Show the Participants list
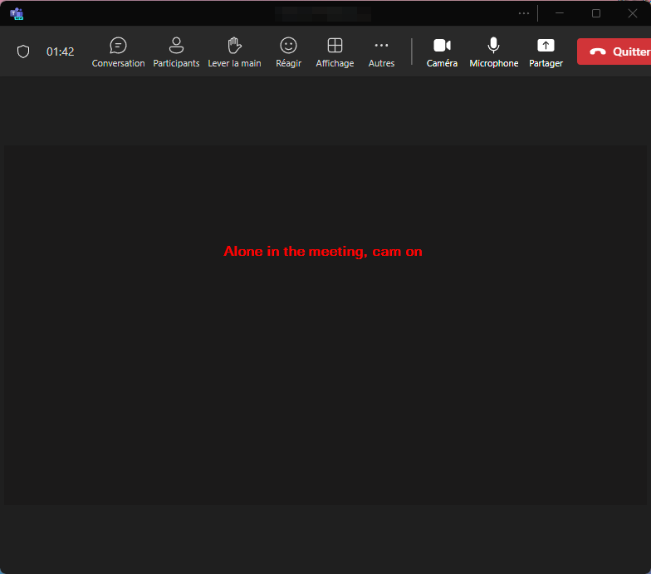 coord(176,52)
